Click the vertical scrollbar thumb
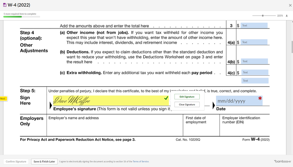The image size is (293, 167). point(292,47)
